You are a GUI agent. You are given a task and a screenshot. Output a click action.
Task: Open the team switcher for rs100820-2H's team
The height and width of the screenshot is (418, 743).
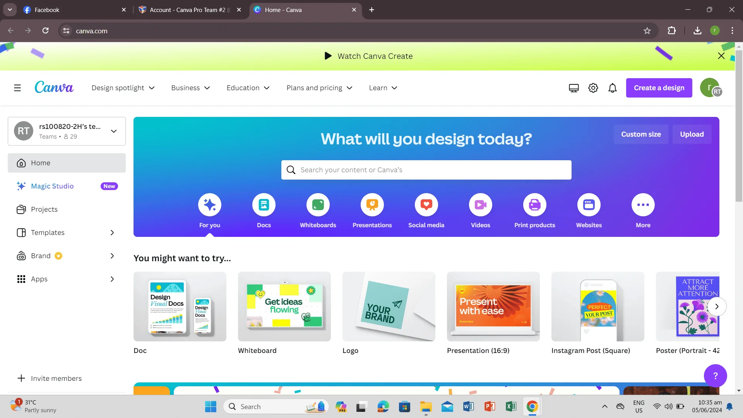coord(67,131)
